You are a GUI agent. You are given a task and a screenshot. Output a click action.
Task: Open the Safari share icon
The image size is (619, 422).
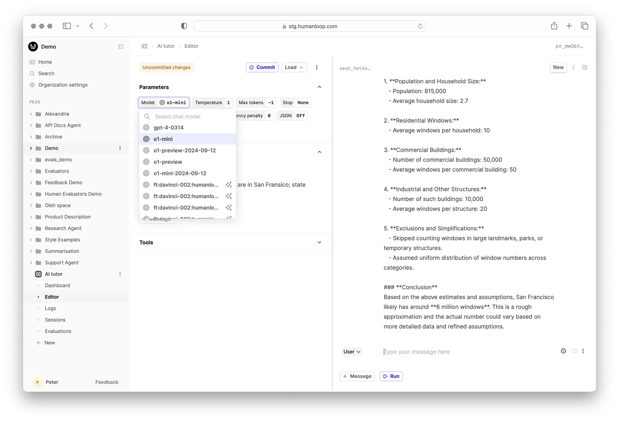click(554, 26)
